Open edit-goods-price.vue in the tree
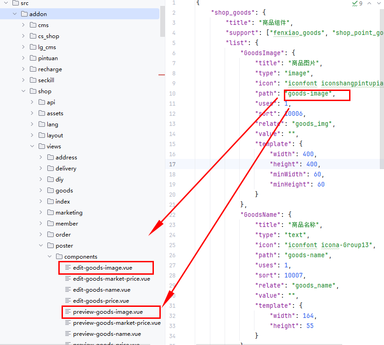Viewport: 384px width, 345px height. (x=101, y=301)
